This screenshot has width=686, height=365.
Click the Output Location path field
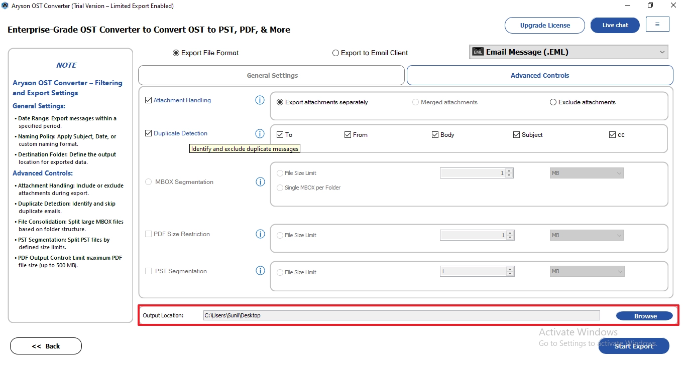(401, 315)
